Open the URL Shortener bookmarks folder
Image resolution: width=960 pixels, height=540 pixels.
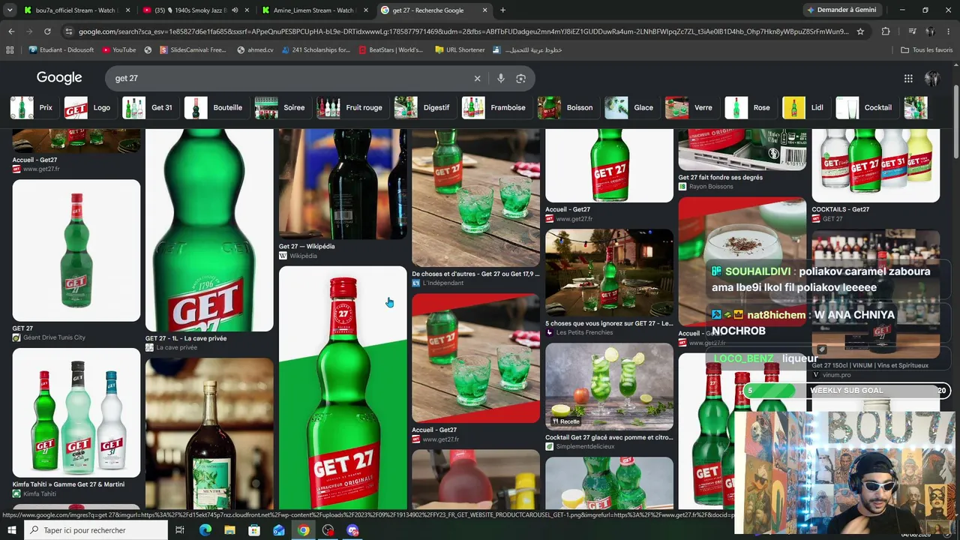coord(460,50)
